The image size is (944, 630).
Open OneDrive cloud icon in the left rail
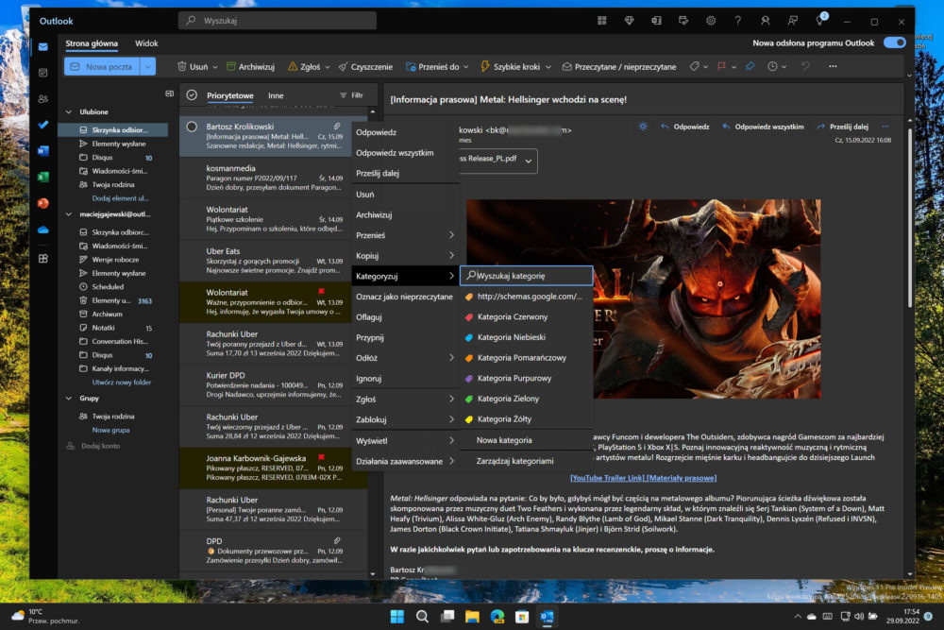click(42, 230)
